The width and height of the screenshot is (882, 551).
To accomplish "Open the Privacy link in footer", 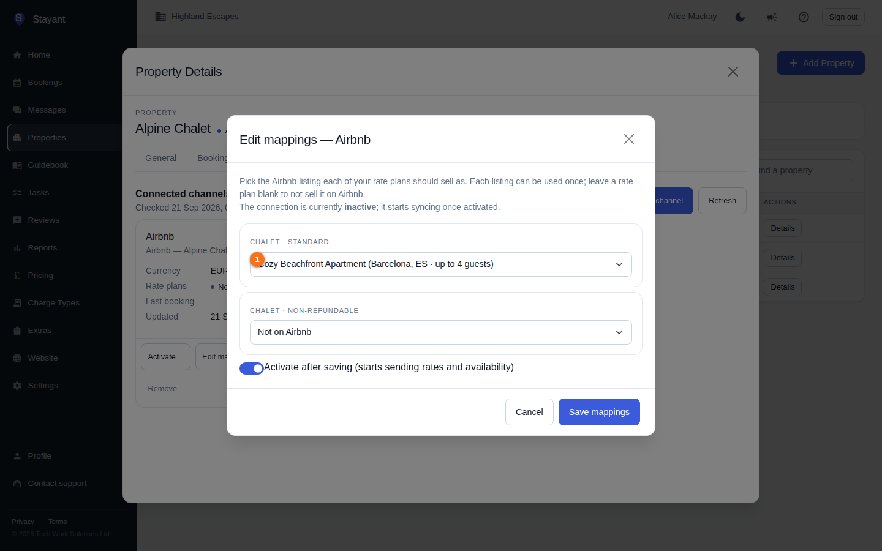I will pos(23,522).
